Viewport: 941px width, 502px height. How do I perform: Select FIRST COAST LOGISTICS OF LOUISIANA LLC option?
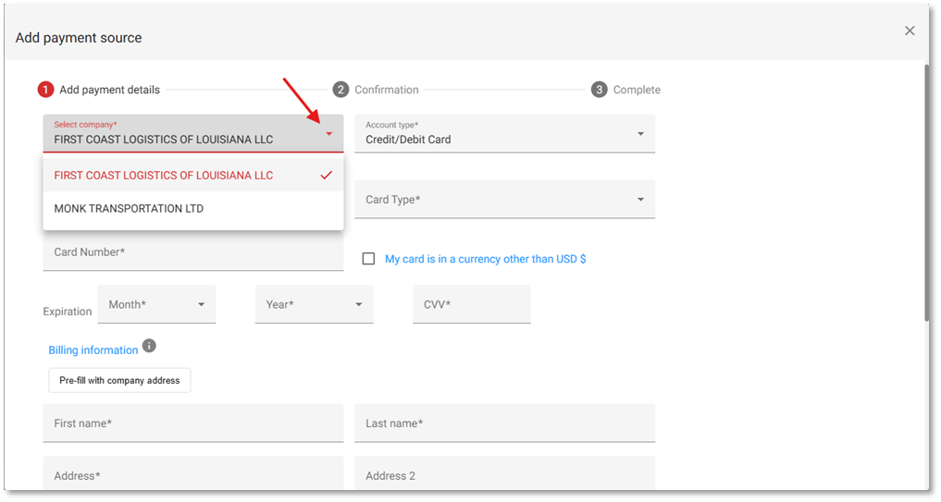click(x=193, y=175)
